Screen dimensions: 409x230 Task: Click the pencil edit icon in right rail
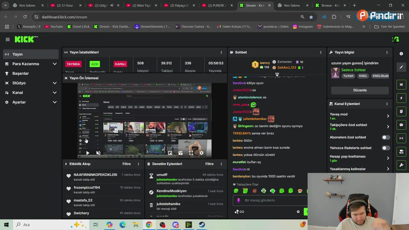(401, 67)
